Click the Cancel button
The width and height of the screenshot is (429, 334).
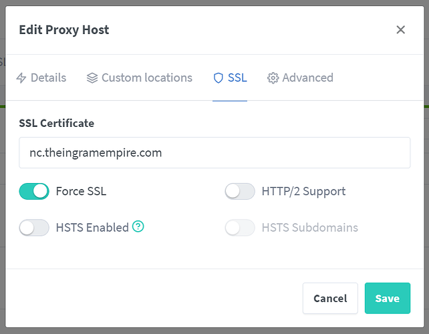330,299
